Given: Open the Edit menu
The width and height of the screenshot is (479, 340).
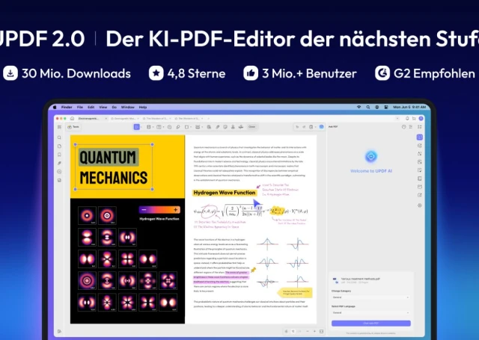Looking at the screenshot, I should (x=91, y=108).
